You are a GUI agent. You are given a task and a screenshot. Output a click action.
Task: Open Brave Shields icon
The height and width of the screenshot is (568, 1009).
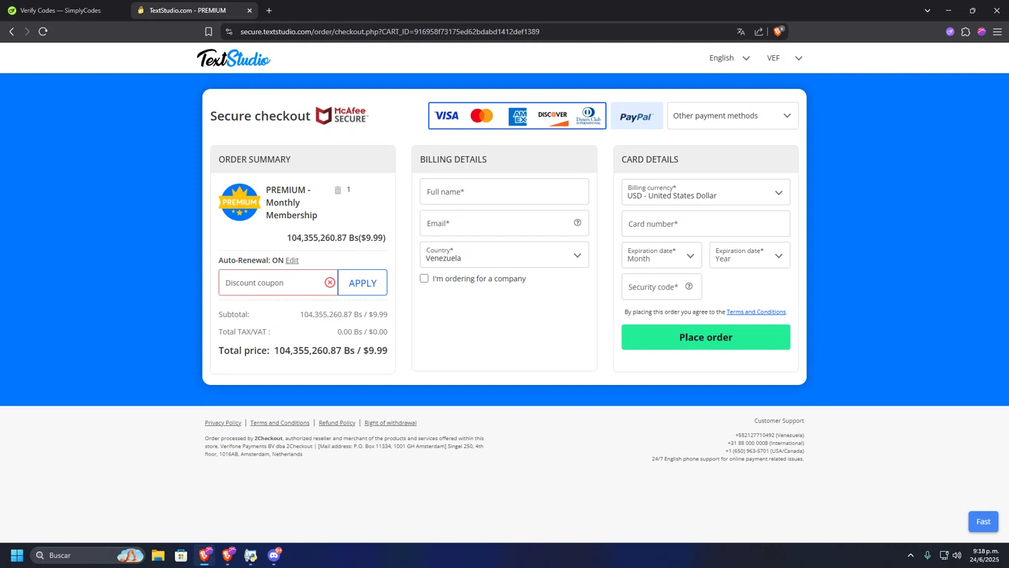(778, 31)
